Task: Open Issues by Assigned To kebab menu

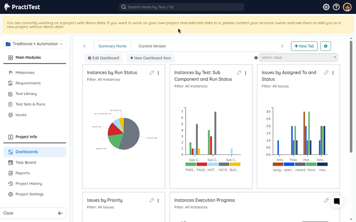Action: pyautogui.click(x=333, y=73)
